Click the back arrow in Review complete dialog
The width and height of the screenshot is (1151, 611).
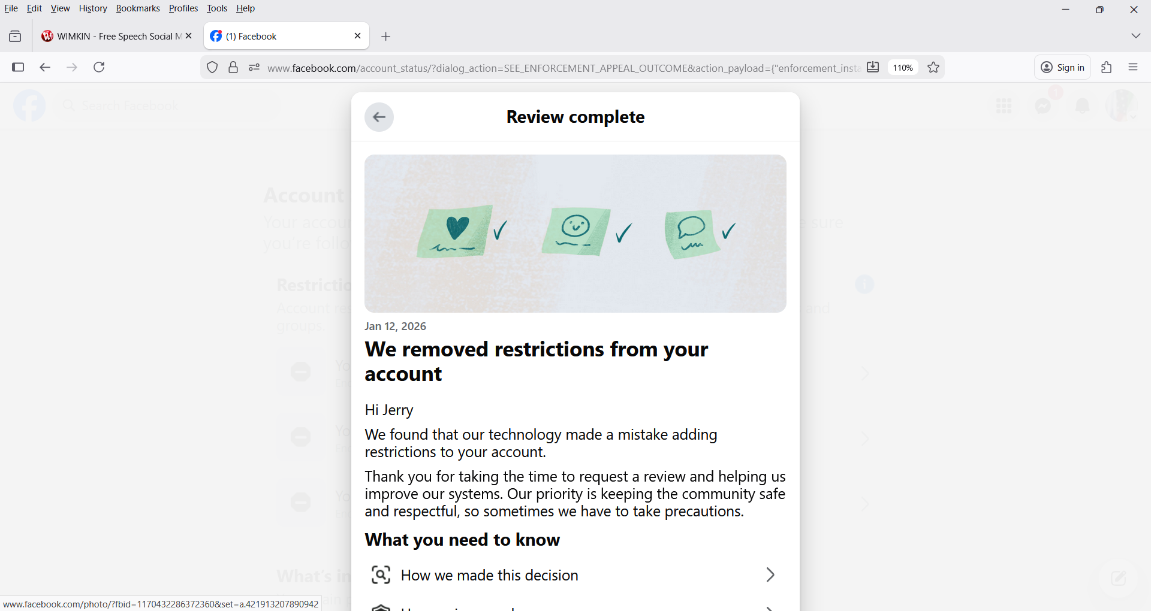(x=379, y=117)
